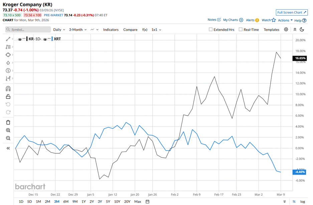Open Help question mark icon
313x205 pixels.
304,20
